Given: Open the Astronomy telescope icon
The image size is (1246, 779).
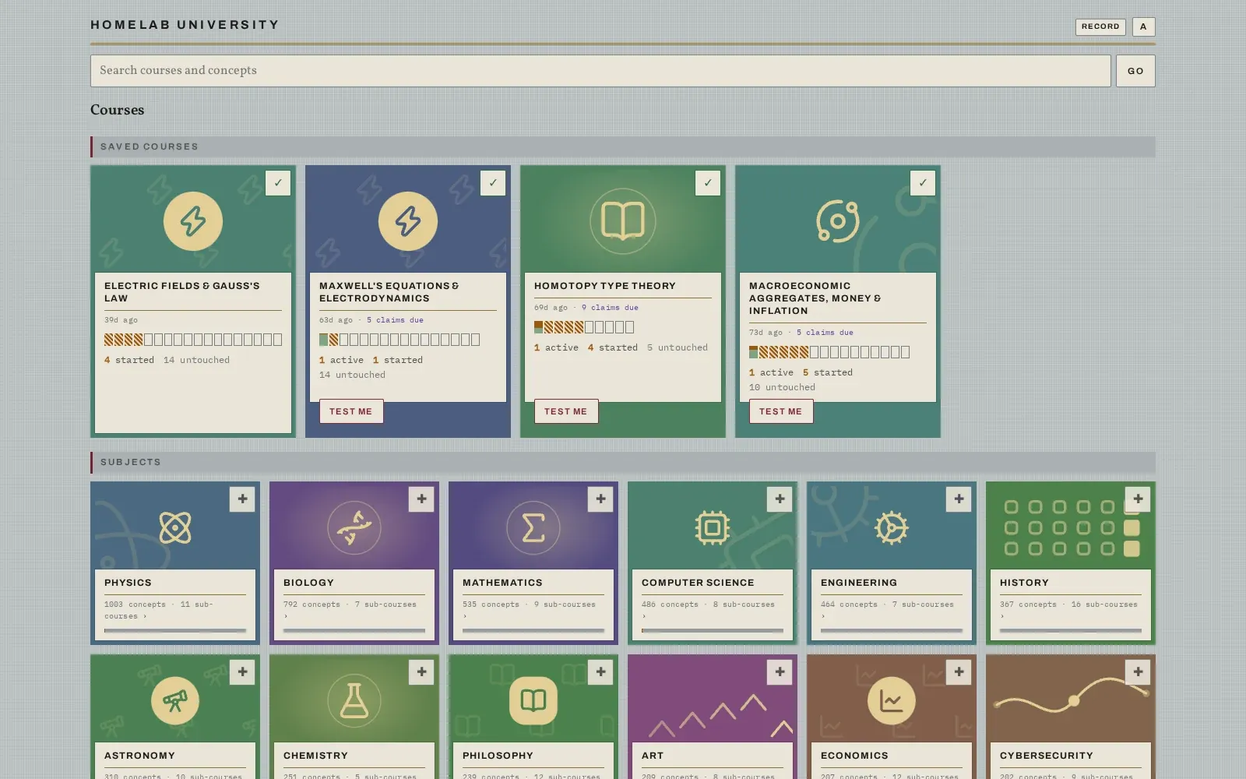Looking at the screenshot, I should (175, 701).
